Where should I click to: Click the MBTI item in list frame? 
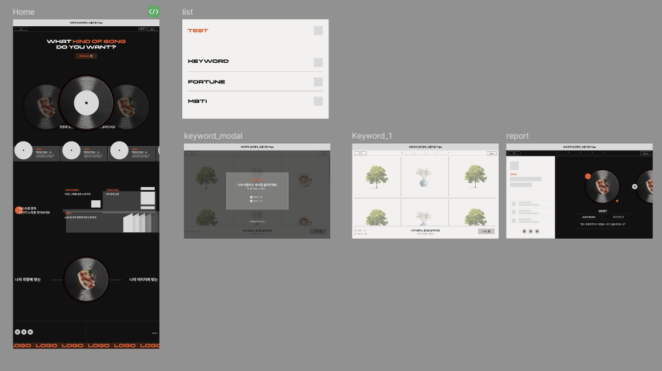point(197,101)
